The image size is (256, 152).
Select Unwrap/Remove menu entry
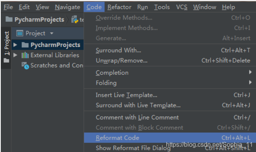[x=170, y=61]
